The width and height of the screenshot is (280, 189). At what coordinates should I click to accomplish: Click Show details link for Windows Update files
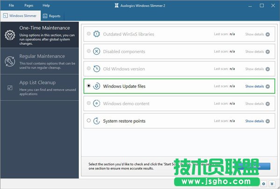(254, 86)
